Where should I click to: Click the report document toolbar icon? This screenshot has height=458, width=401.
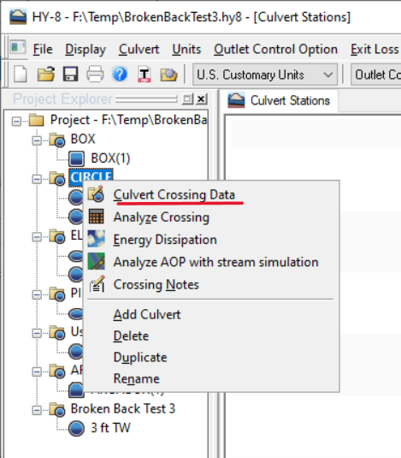tap(144, 74)
